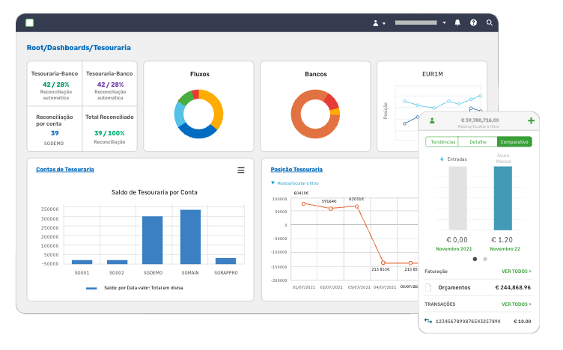Open the user account dropdown

379,23
